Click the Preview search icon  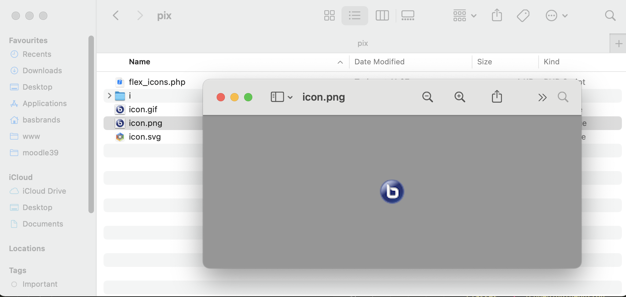[563, 97]
